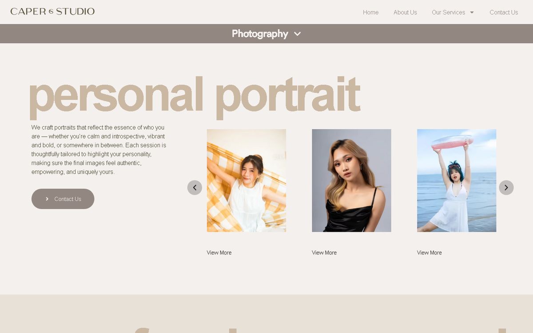Open Contact Us in the top navigation

click(x=504, y=12)
